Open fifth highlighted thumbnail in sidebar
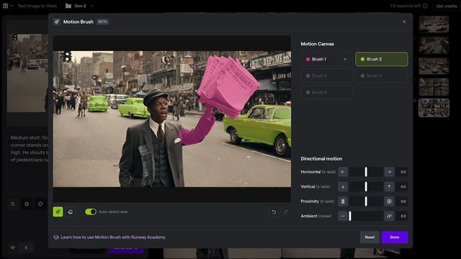Screen dimensions: 461x259 [x=434, y=108]
